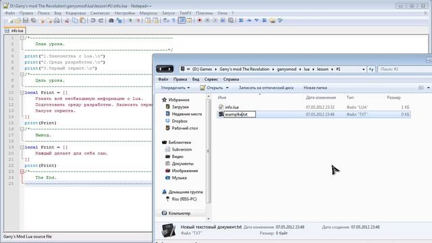Toggle Word wrap in Notepad++ toolbar
This screenshot has height=243, width=432.
point(166,20)
